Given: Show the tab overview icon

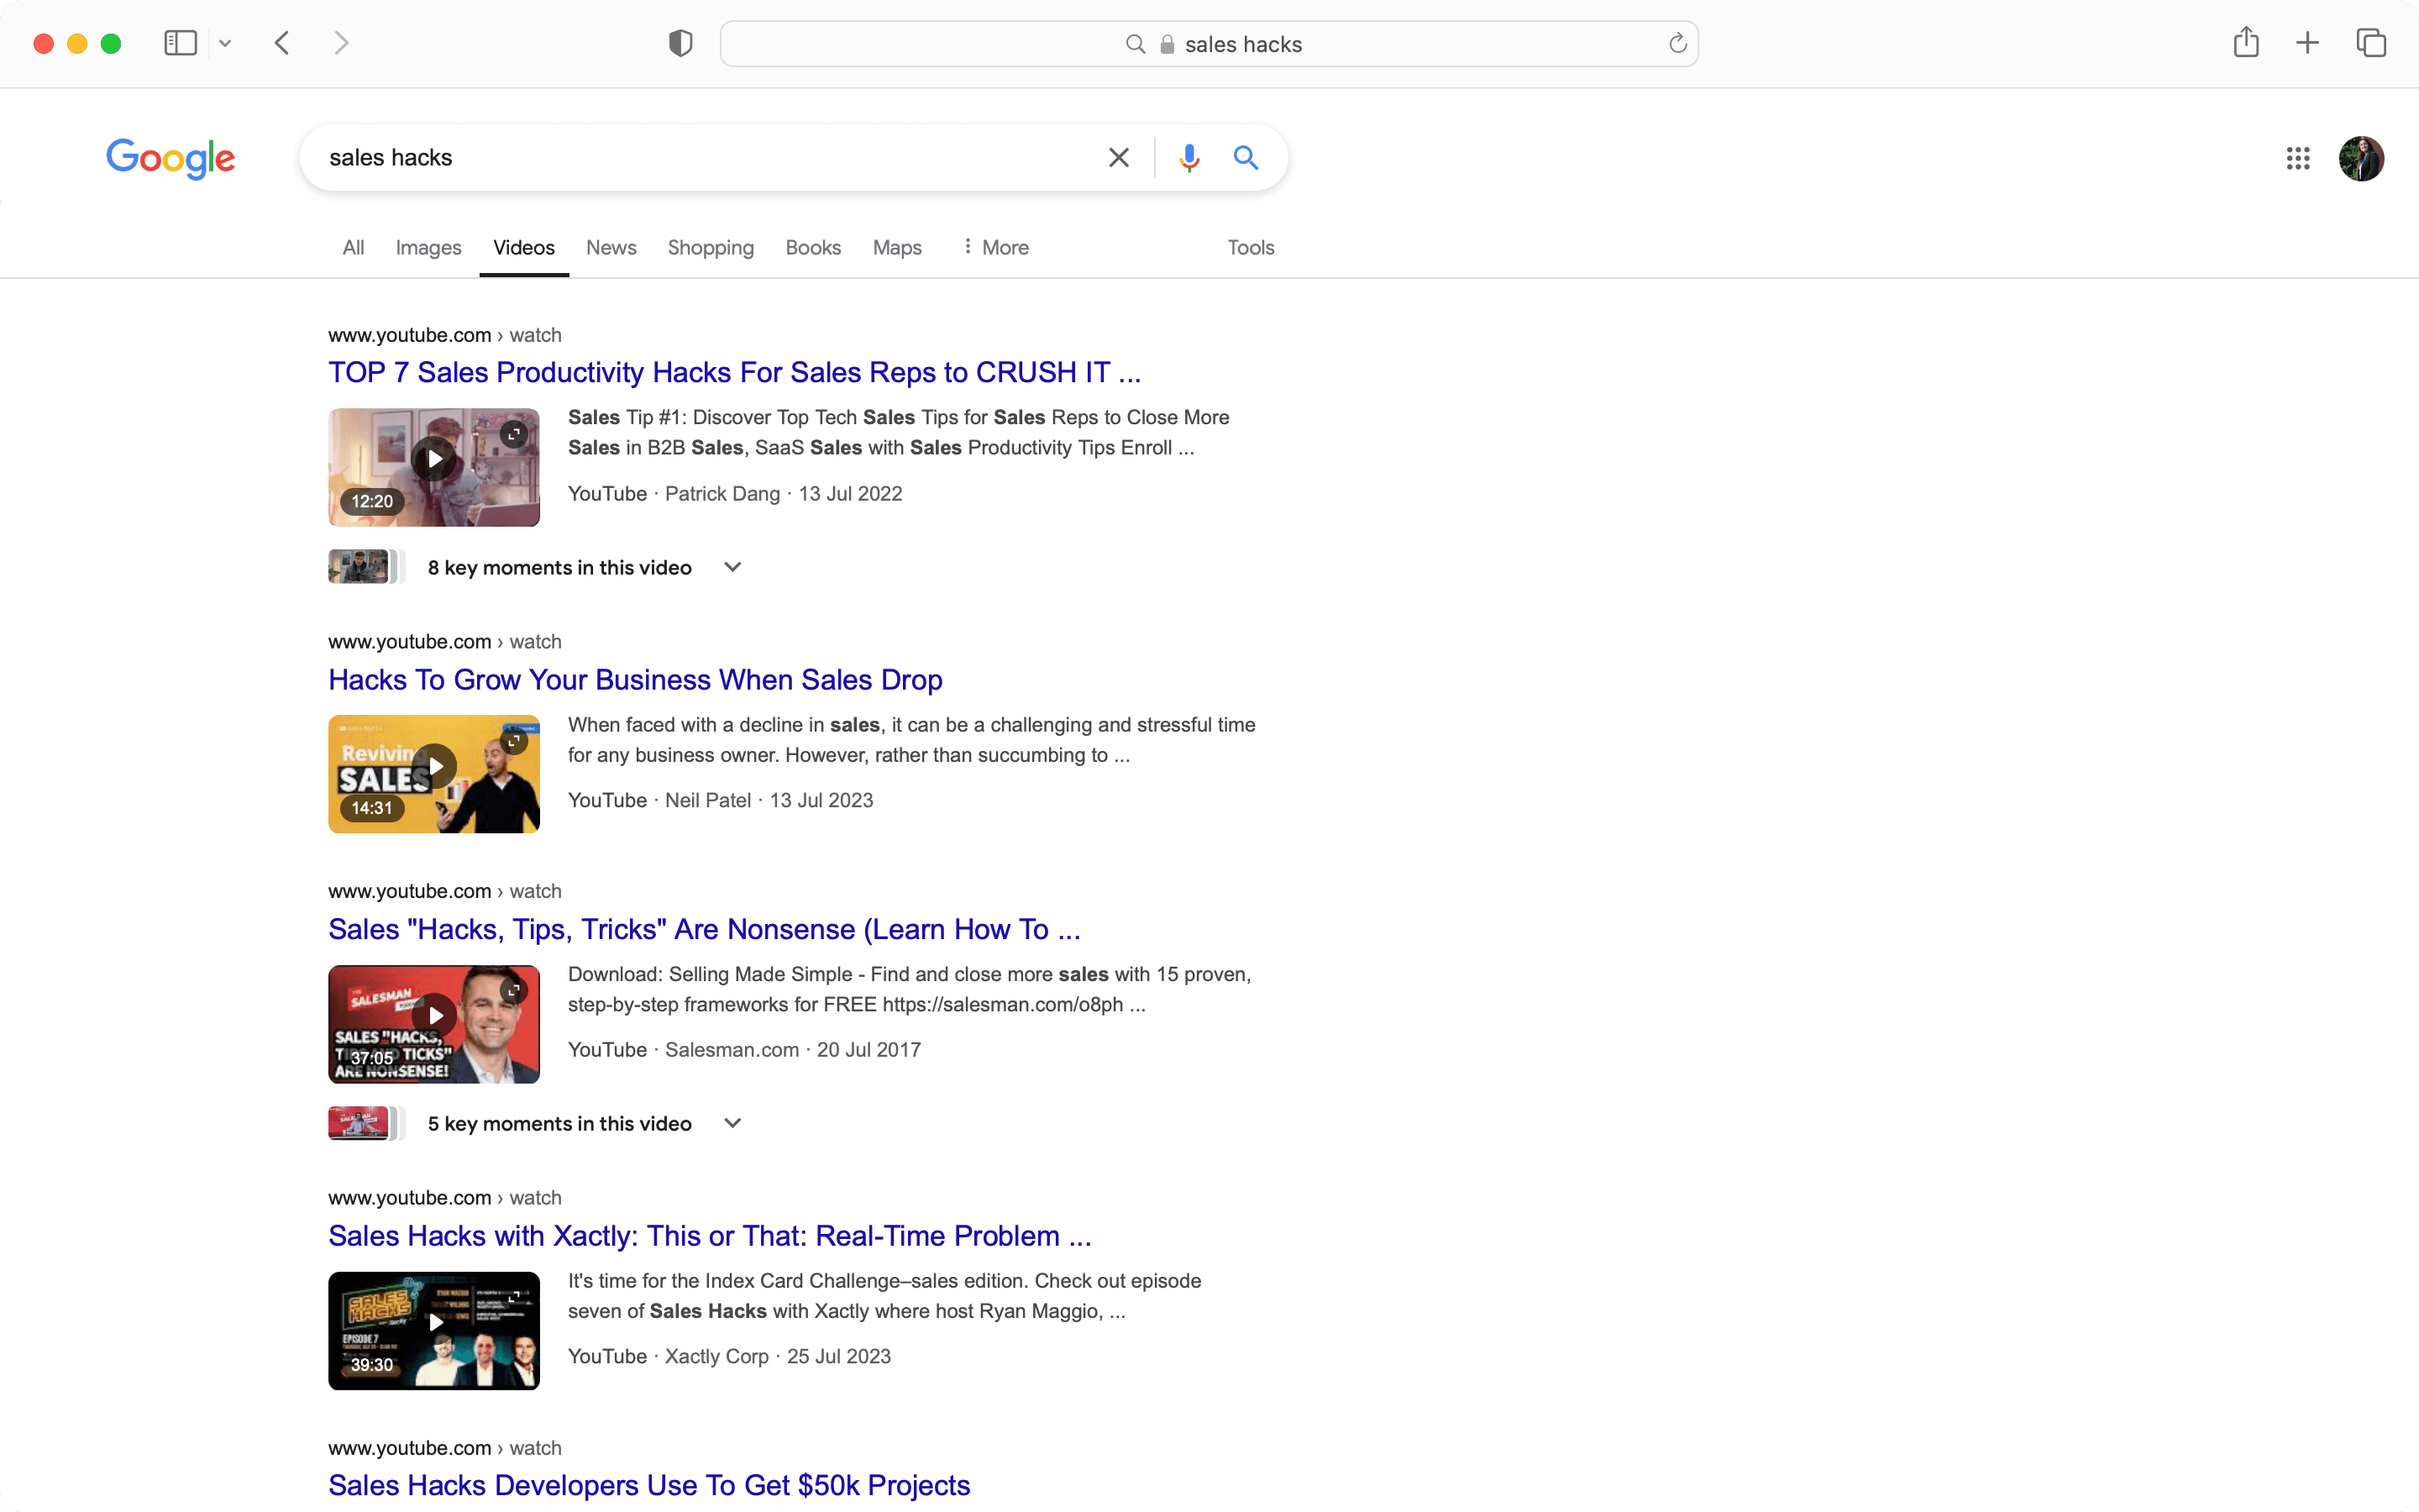Looking at the screenshot, I should [2371, 43].
